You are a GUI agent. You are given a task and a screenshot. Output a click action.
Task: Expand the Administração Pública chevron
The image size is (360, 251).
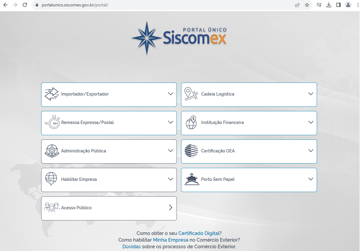(170, 151)
